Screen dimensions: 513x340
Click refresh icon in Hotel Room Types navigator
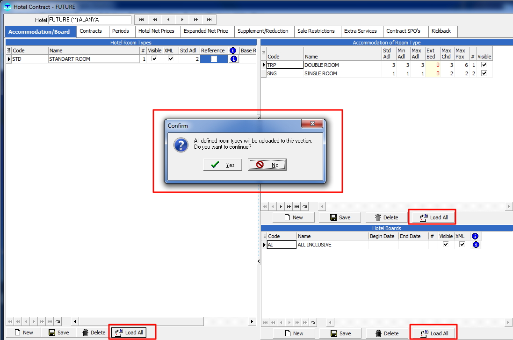(58, 322)
